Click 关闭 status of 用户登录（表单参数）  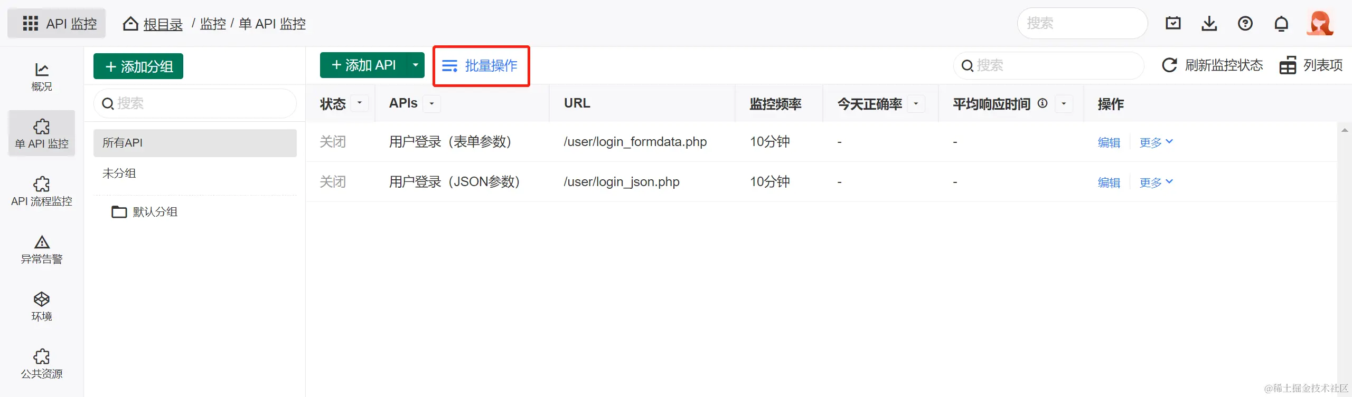coord(333,142)
